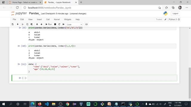Open the cell type Code dropdown
The image size is (191, 107).
(74, 24)
